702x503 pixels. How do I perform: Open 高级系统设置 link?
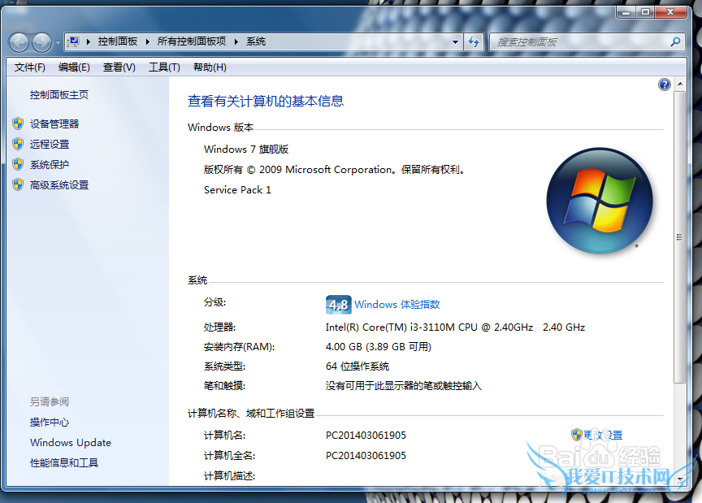(59, 185)
